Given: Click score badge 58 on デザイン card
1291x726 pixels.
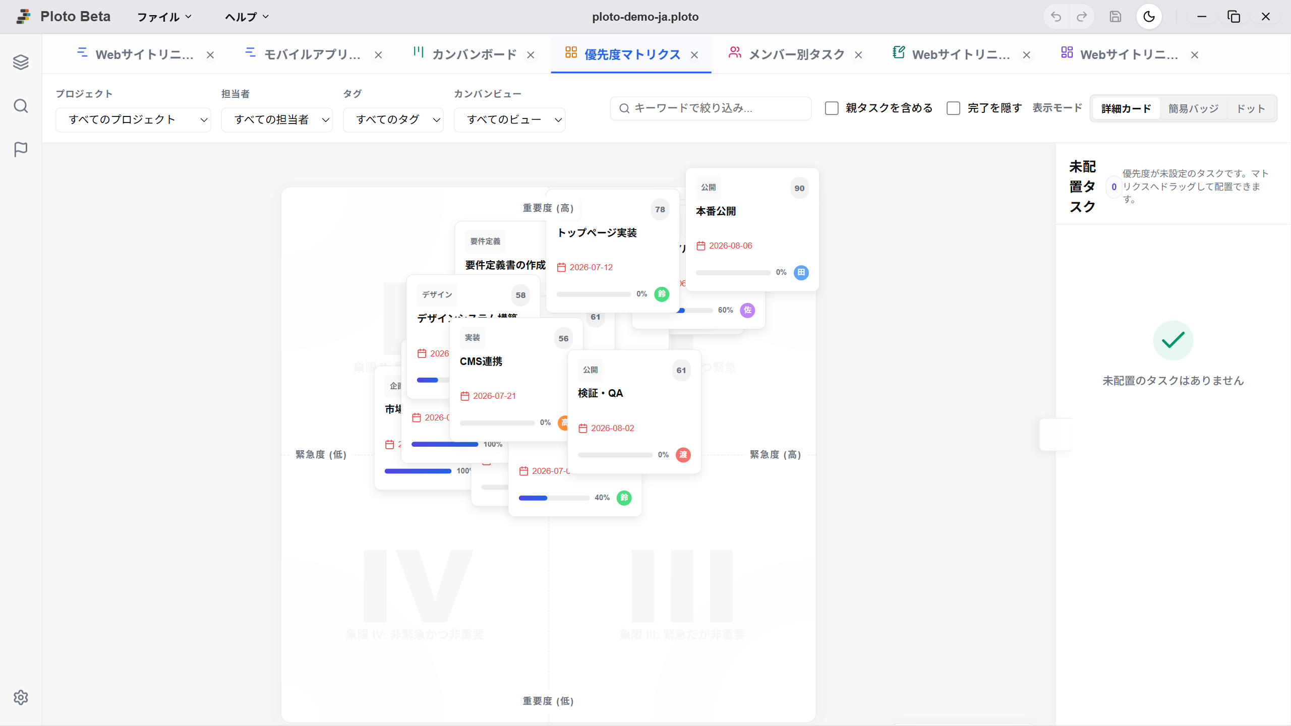Looking at the screenshot, I should point(520,295).
